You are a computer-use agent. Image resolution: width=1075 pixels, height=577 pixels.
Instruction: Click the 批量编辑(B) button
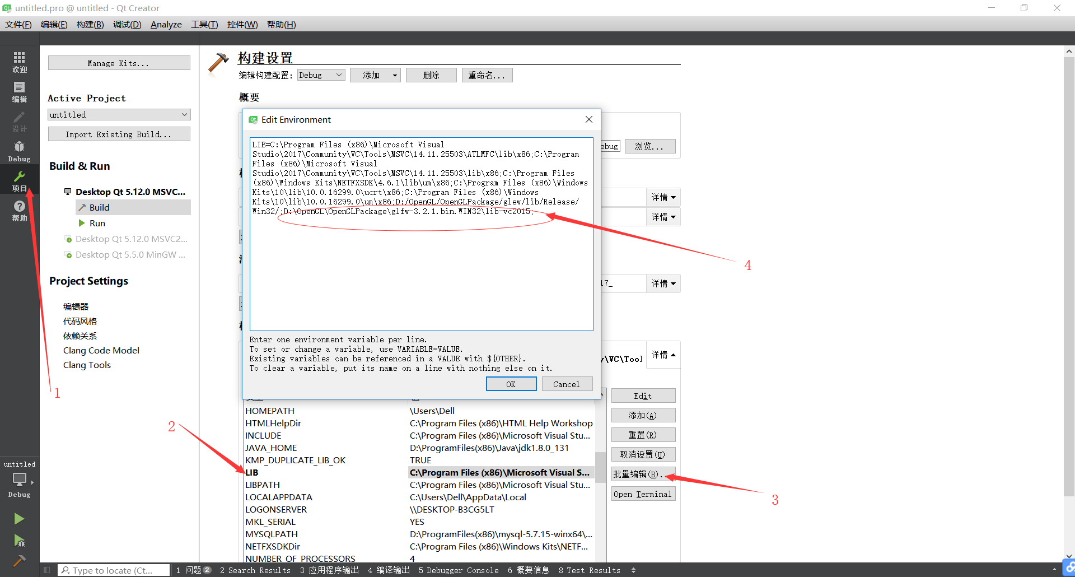(x=643, y=474)
